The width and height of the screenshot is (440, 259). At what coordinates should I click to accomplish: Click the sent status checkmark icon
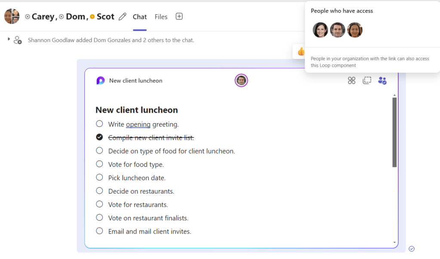tap(412, 249)
